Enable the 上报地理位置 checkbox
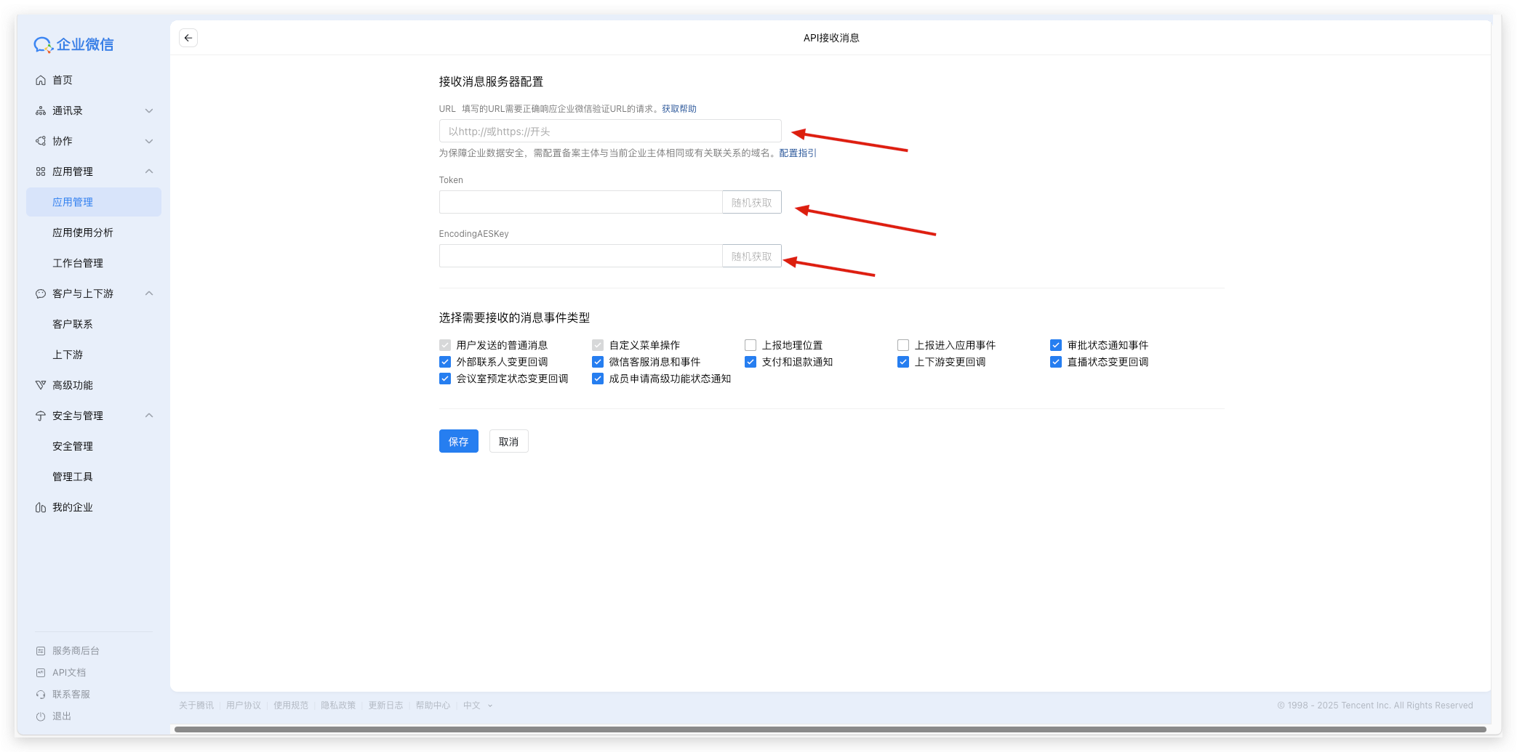 click(x=751, y=345)
